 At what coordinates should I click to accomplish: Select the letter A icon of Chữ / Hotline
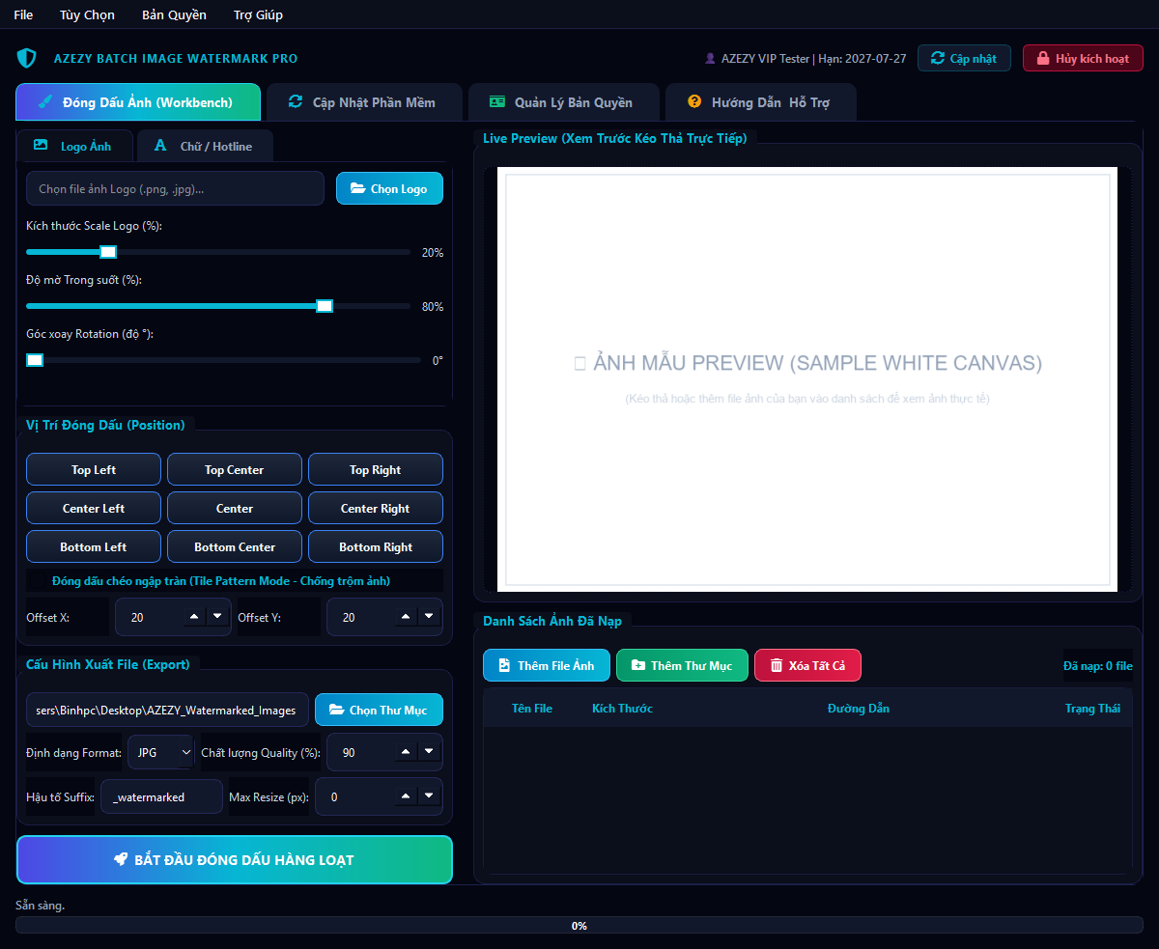pyautogui.click(x=160, y=146)
